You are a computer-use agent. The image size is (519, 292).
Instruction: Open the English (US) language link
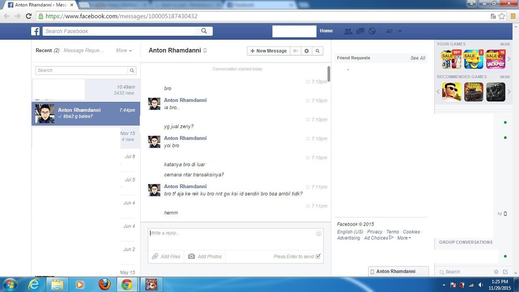pos(350,232)
